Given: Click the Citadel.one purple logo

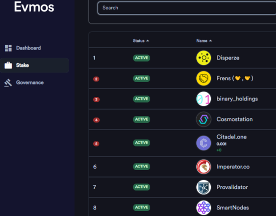Looking at the screenshot, I should [x=203, y=143].
